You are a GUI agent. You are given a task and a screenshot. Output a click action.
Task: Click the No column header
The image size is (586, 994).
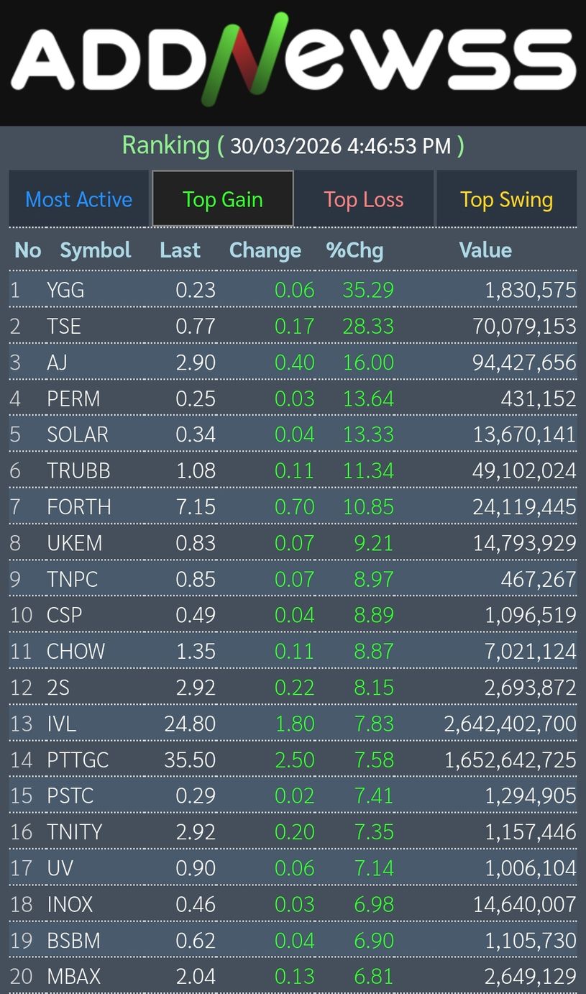[x=28, y=250]
